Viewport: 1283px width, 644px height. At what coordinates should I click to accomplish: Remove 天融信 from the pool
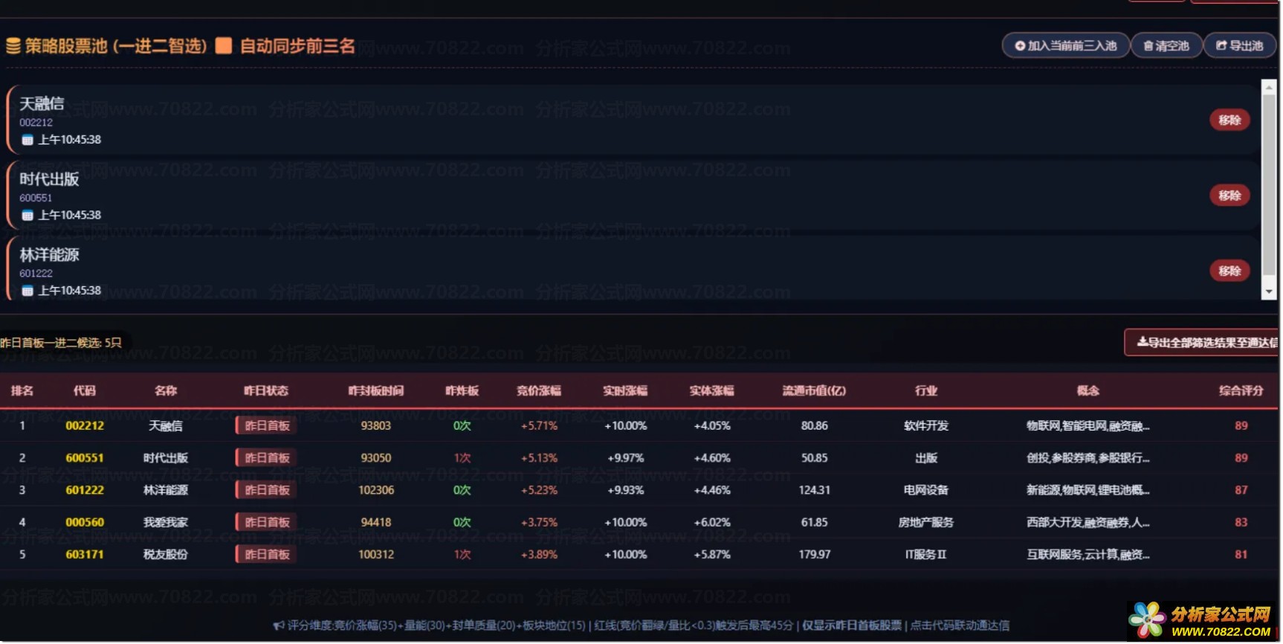pos(1229,120)
